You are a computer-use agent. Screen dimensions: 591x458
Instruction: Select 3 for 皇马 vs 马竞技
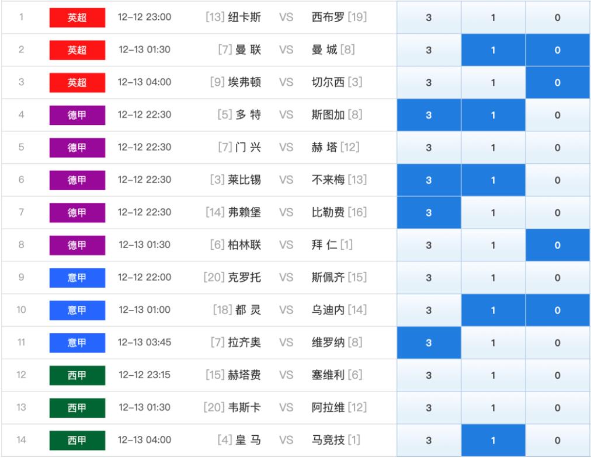pos(429,440)
